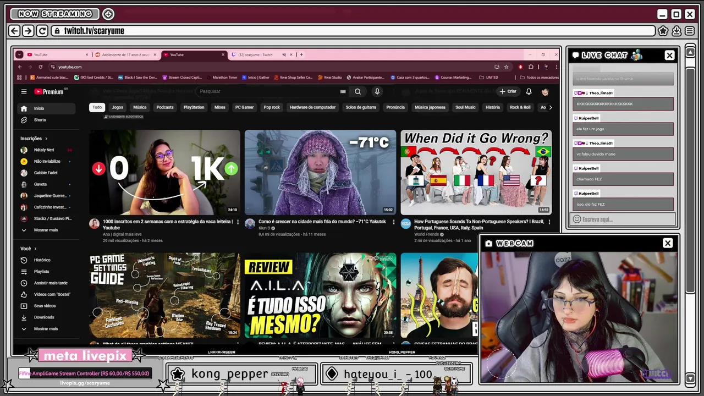Open Gabbie Fadel subscription channel
The image size is (704, 396).
[46, 173]
